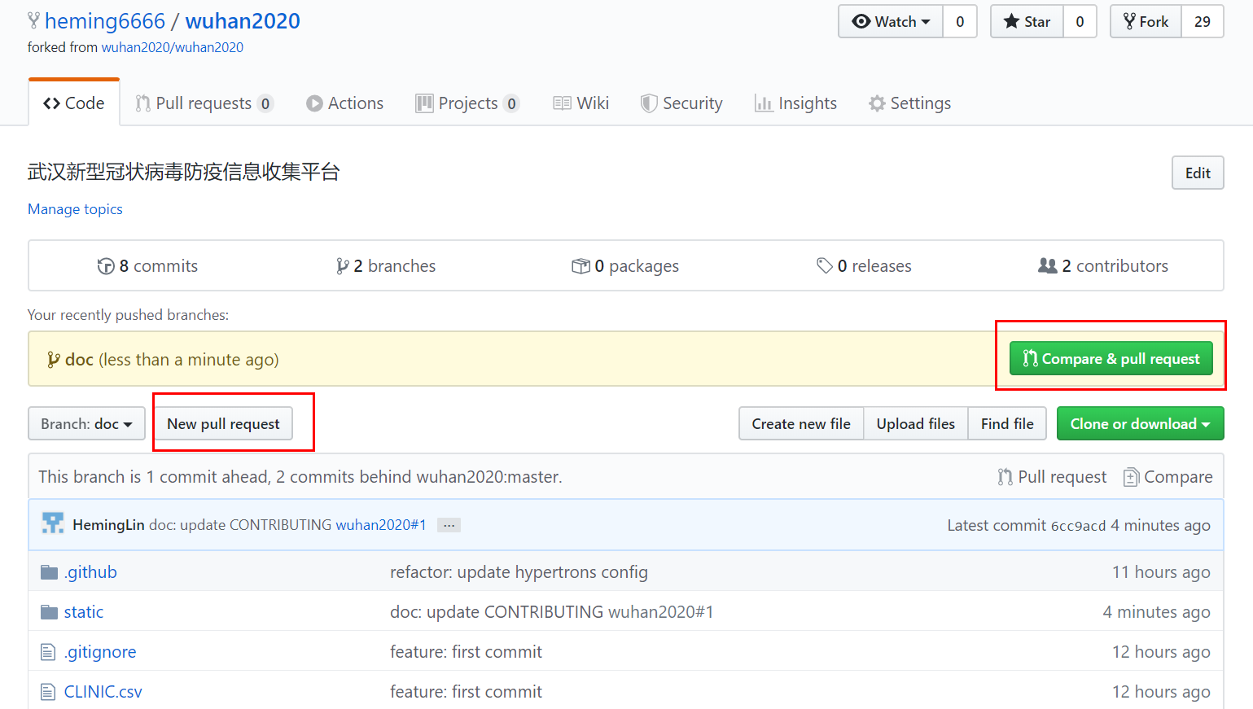Open the .github folder

[90, 572]
